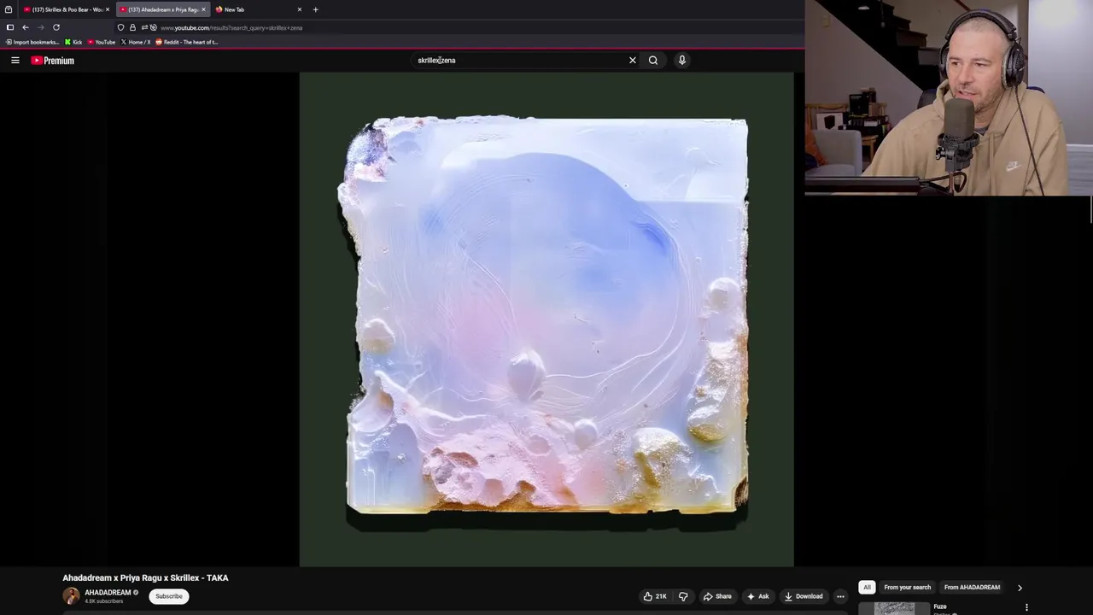
Task: Share the video
Action: 717,596
